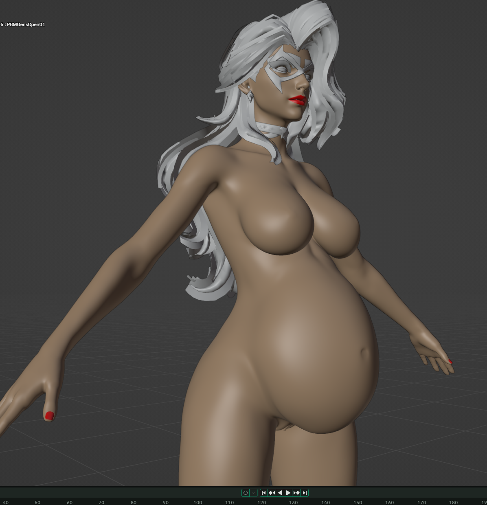Click frame 150 on the timeline ruler
487x505 pixels.
358,502
